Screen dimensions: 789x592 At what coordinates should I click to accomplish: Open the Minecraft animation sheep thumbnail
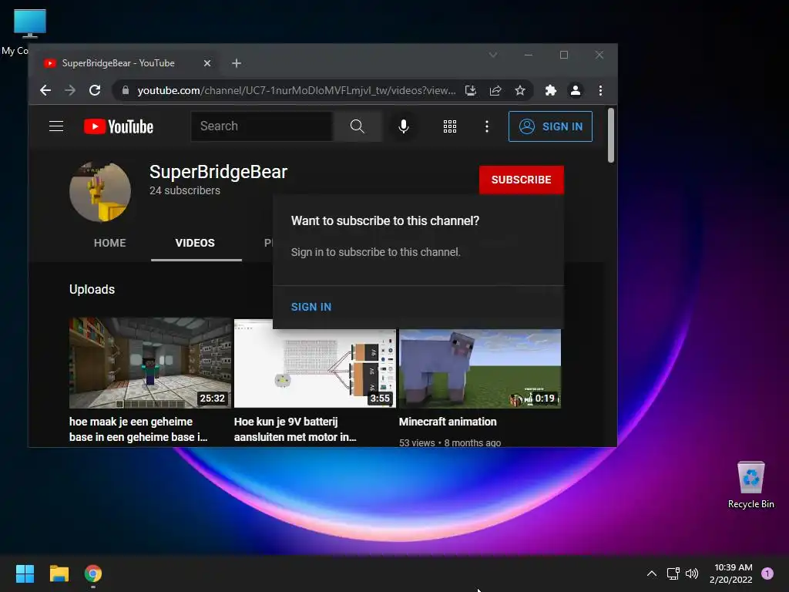(480, 368)
